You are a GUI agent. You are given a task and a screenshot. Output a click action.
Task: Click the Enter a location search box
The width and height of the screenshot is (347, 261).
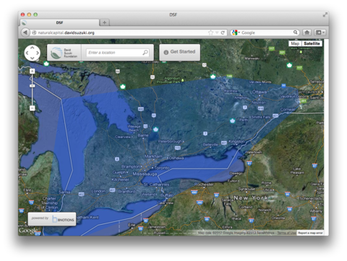click(x=118, y=53)
